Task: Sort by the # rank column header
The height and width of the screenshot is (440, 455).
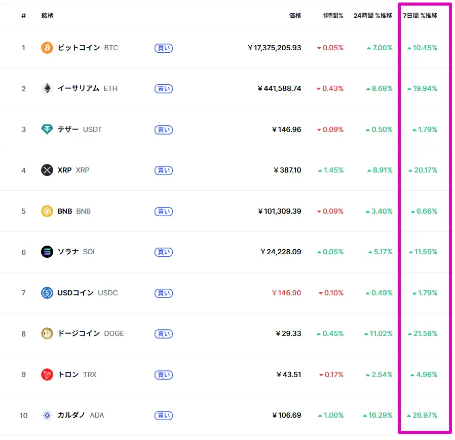Action: click(23, 16)
